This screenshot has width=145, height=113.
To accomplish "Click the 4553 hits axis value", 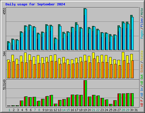I will (4, 11).
